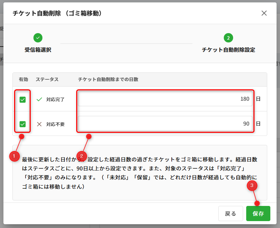The height and width of the screenshot is (228, 280).
Task: Click the X status icon beside 対応不要
Action: [39, 124]
